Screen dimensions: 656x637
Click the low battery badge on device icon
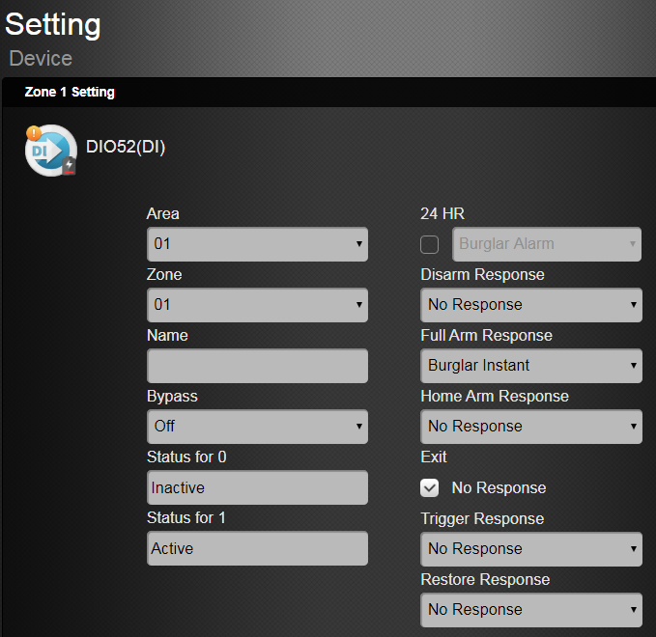pos(69,166)
